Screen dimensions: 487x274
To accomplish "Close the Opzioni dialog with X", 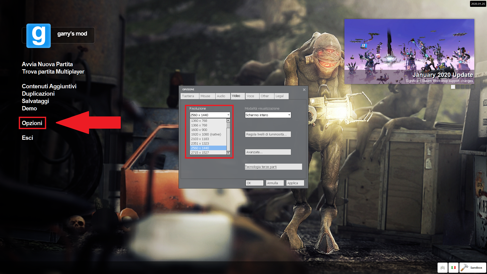I will pos(304,90).
